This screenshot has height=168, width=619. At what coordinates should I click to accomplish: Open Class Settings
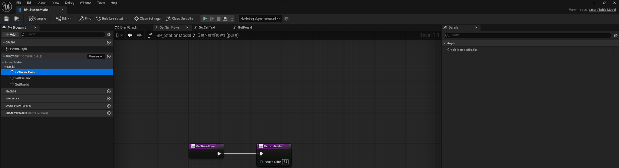(x=147, y=19)
